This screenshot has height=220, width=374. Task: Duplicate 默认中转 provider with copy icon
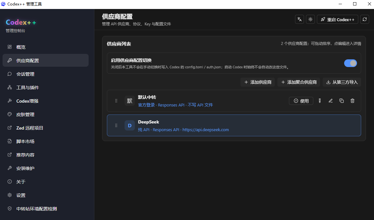[x=342, y=101]
